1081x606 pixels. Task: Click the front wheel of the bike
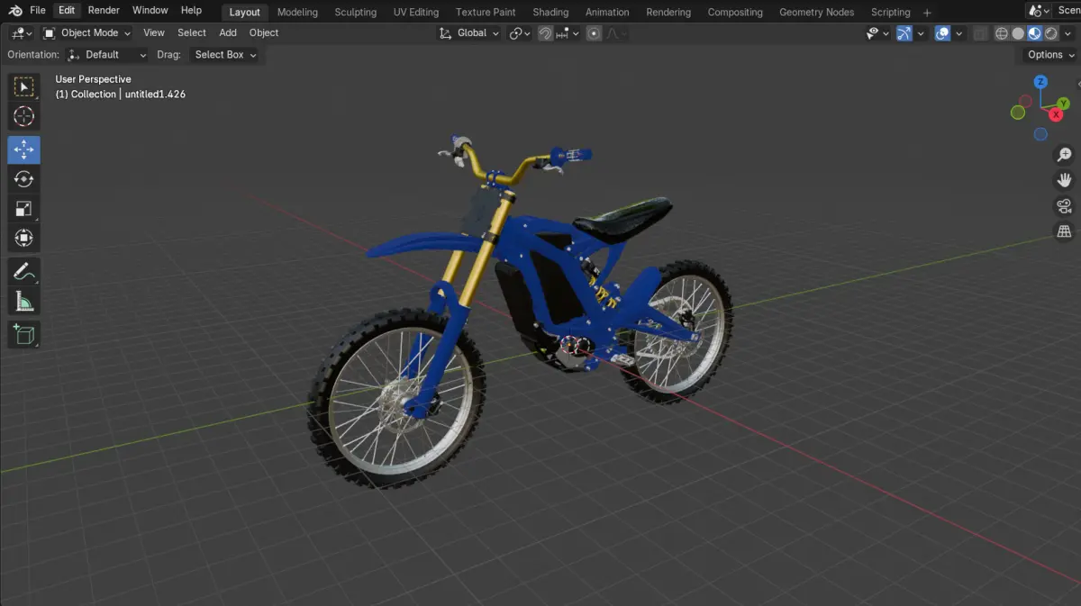tap(396, 398)
